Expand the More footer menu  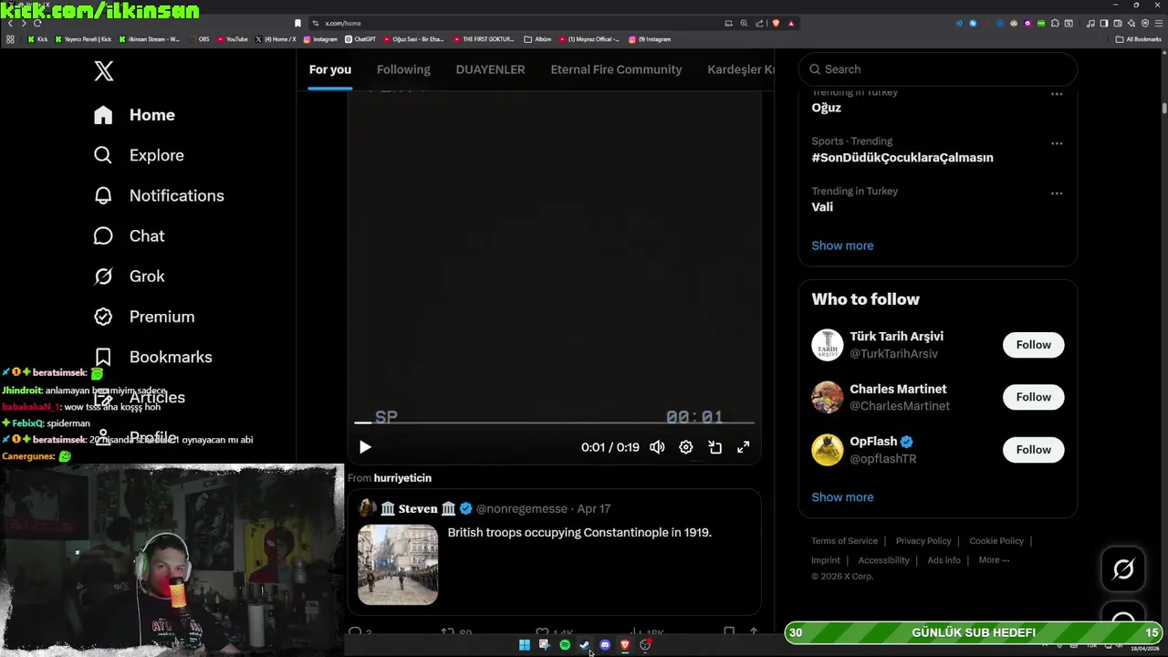click(x=994, y=560)
